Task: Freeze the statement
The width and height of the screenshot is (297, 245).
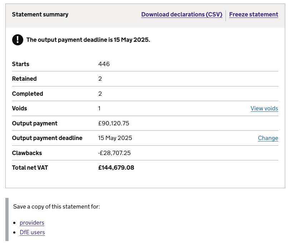Action: click(253, 14)
